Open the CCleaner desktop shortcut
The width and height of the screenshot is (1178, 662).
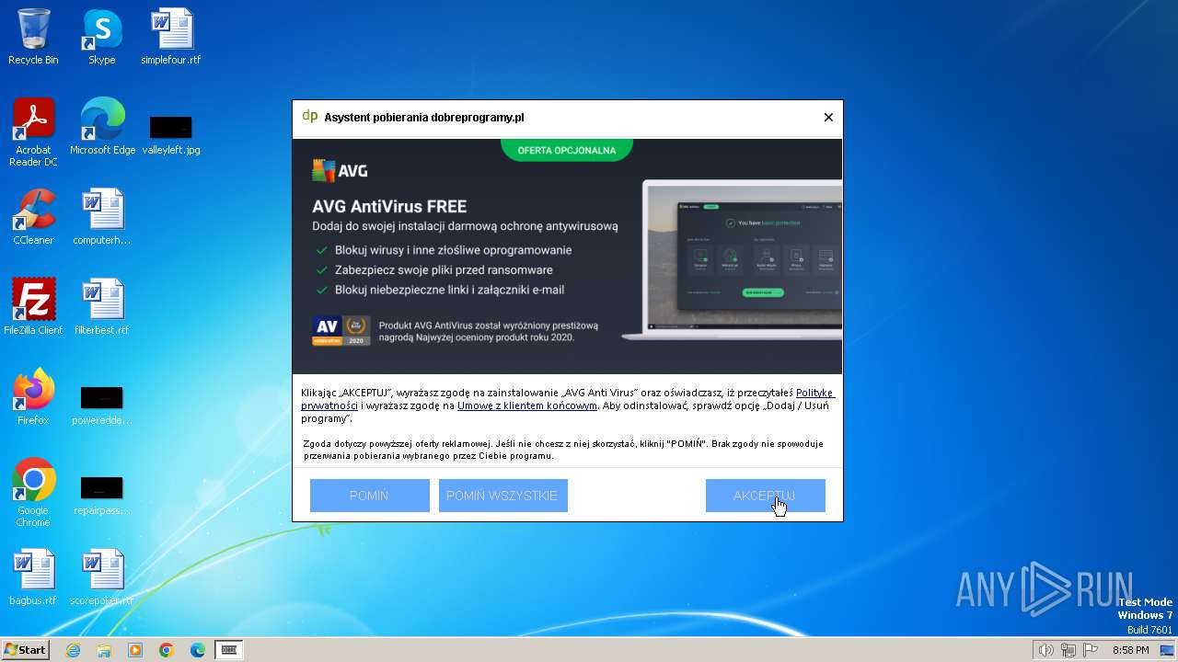[x=33, y=217]
